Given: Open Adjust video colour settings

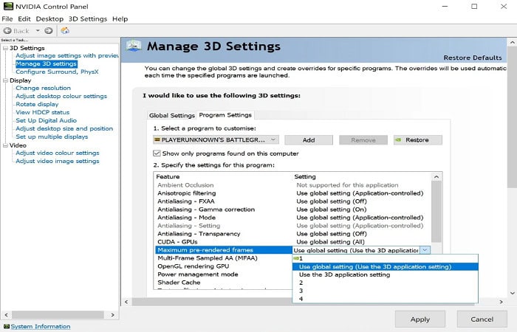Looking at the screenshot, I should click(x=58, y=153).
